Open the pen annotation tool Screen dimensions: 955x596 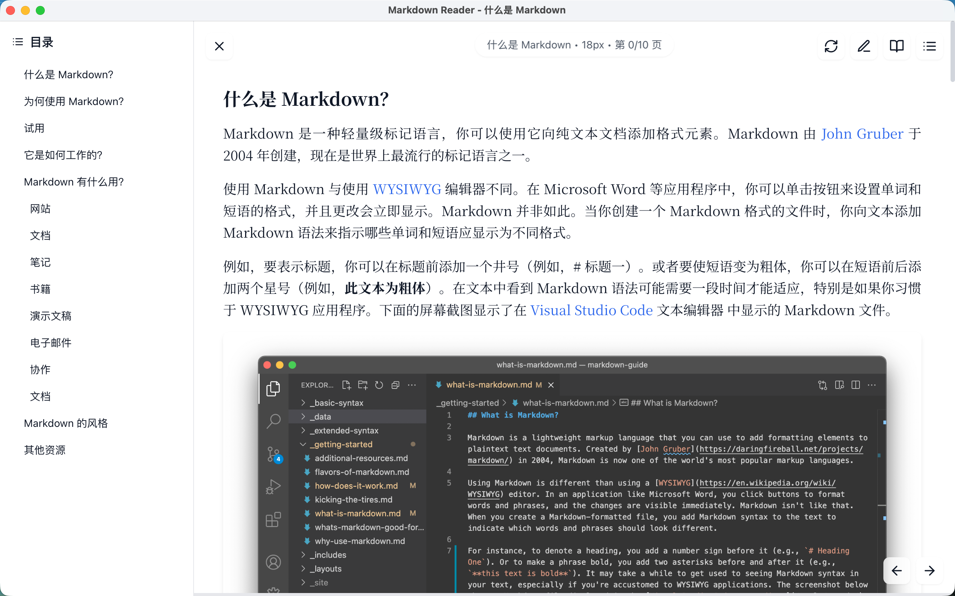click(x=864, y=46)
